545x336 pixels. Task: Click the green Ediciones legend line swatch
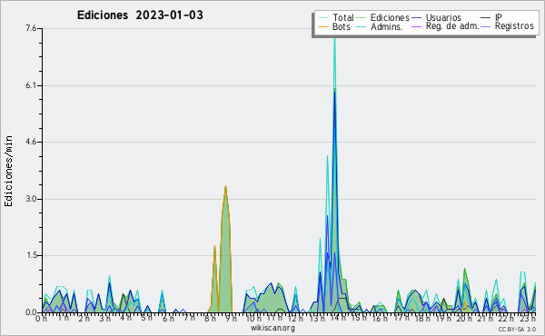(x=362, y=18)
